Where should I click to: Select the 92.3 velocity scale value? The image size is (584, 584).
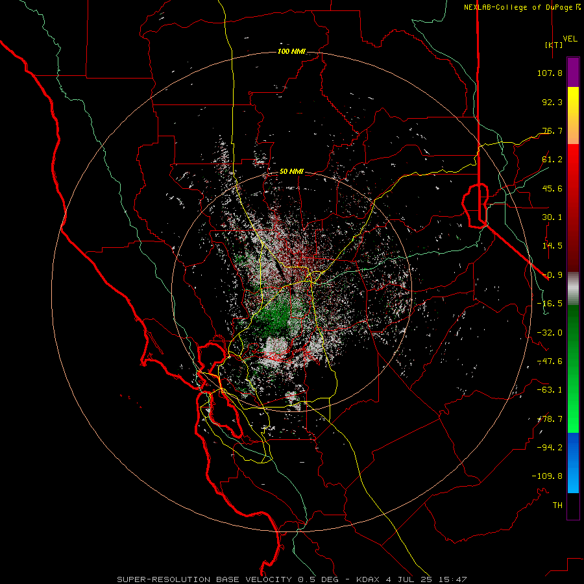pos(552,102)
